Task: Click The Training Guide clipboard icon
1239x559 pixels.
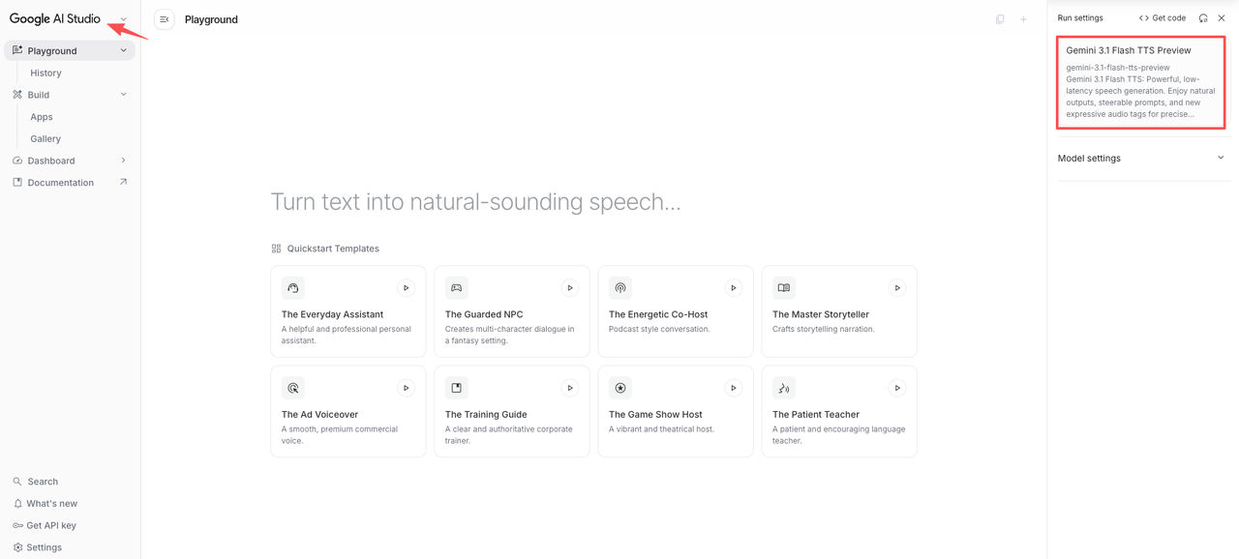Action: coord(457,388)
